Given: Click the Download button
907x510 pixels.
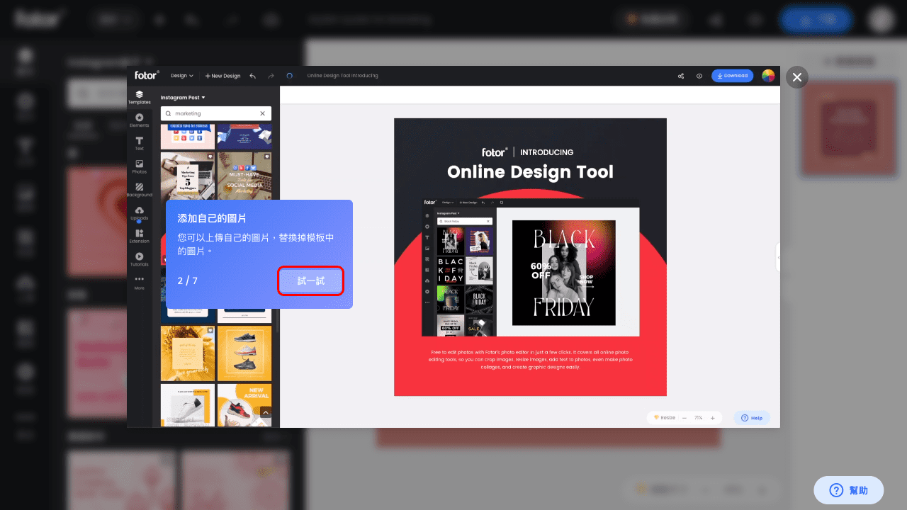Looking at the screenshot, I should (732, 76).
